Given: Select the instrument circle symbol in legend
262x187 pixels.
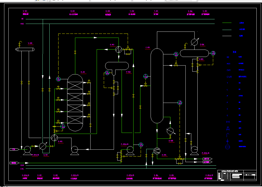Looking at the screenshot, I should point(228,147).
